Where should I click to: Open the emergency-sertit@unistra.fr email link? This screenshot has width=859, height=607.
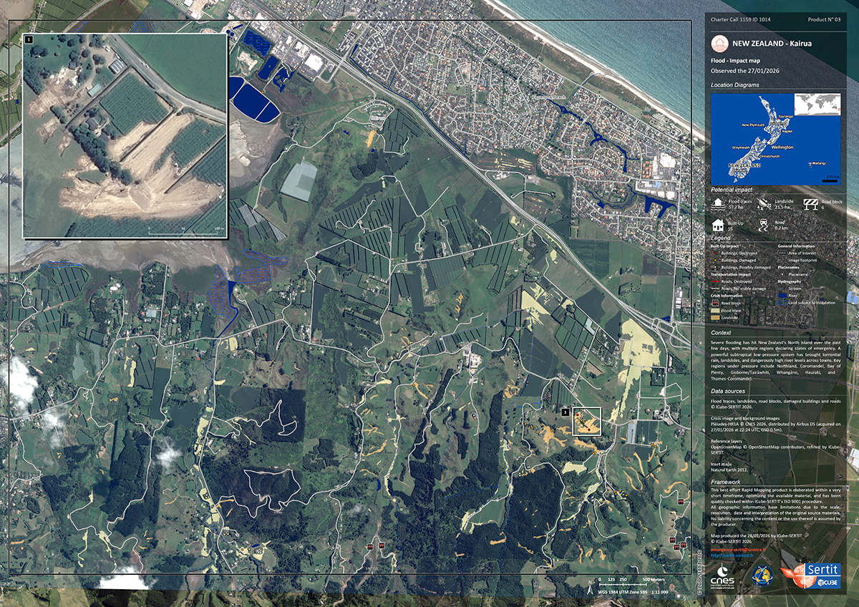(738, 550)
